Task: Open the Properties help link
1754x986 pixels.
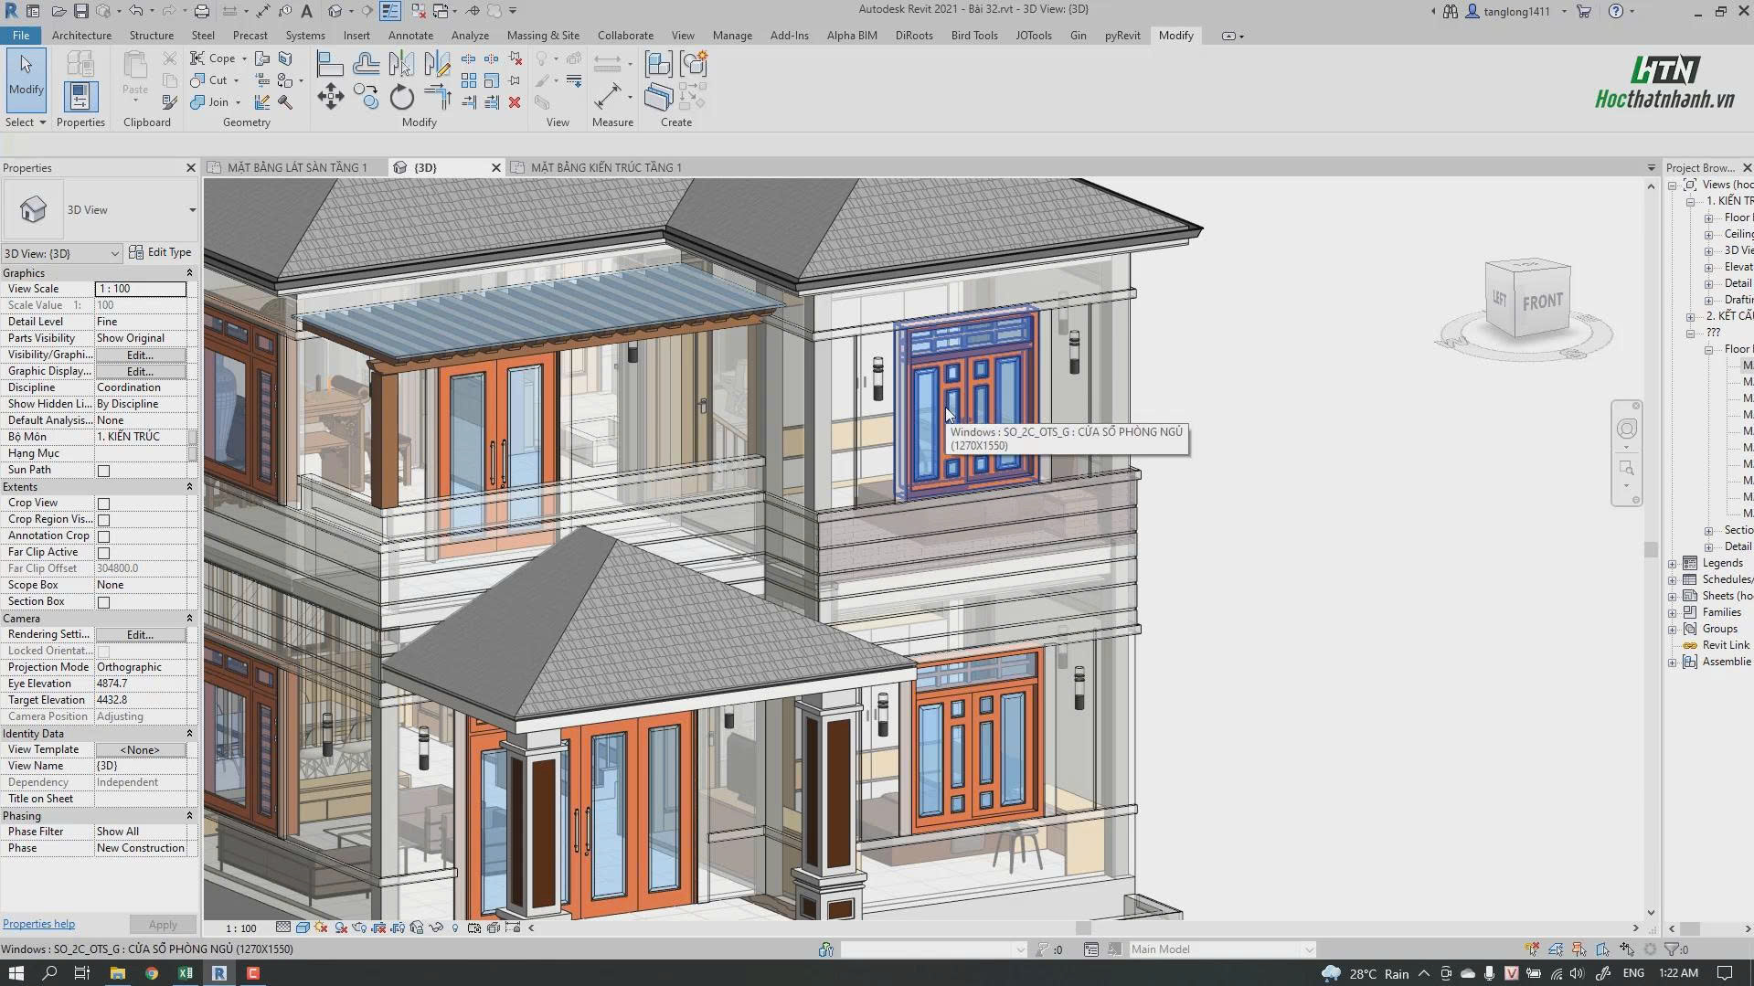Action: click(x=38, y=924)
